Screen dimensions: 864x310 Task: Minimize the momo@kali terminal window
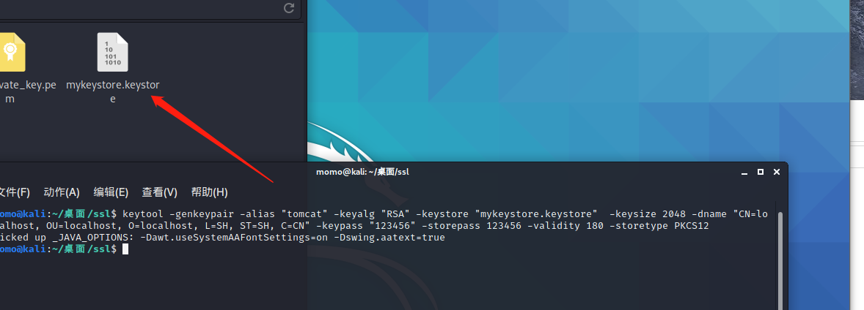point(745,172)
